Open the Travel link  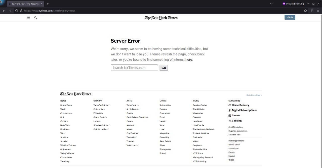(163, 153)
